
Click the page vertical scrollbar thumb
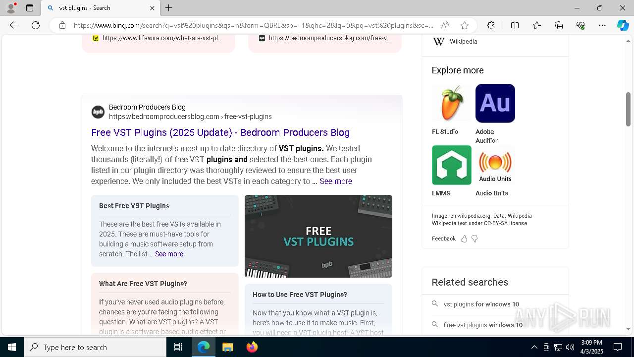pos(629,109)
